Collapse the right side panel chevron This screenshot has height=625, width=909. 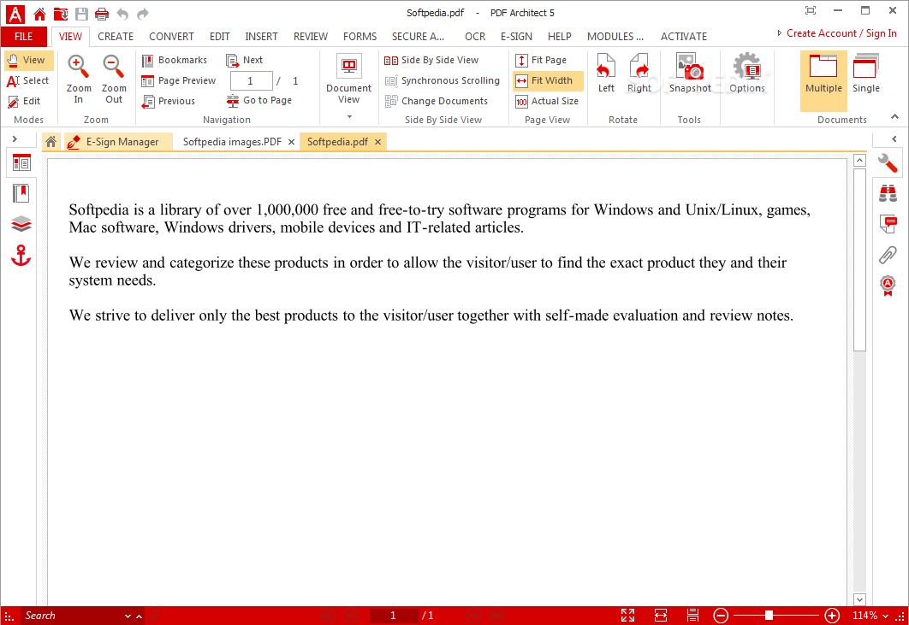pos(894,139)
